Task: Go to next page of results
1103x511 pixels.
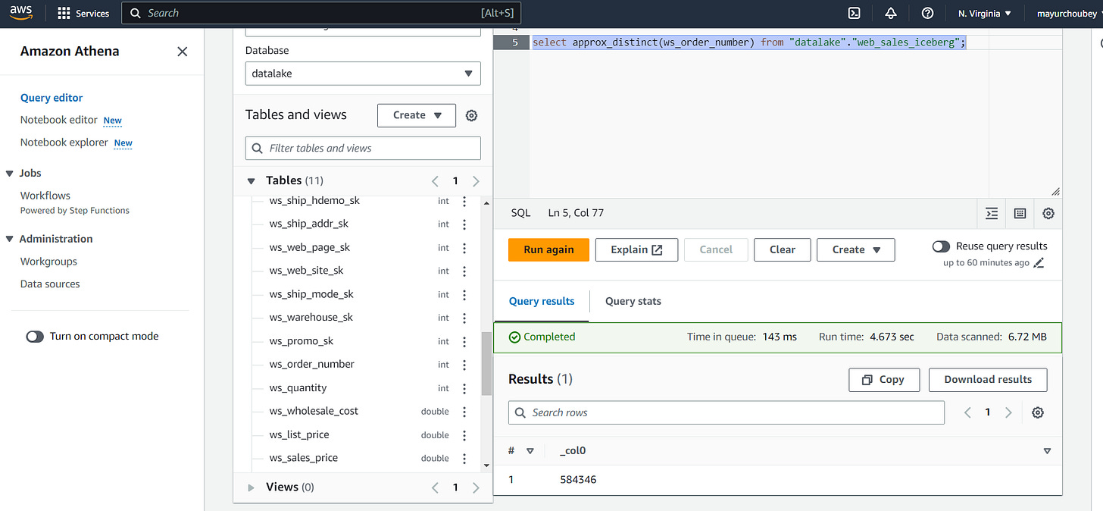Action: 1008,412
